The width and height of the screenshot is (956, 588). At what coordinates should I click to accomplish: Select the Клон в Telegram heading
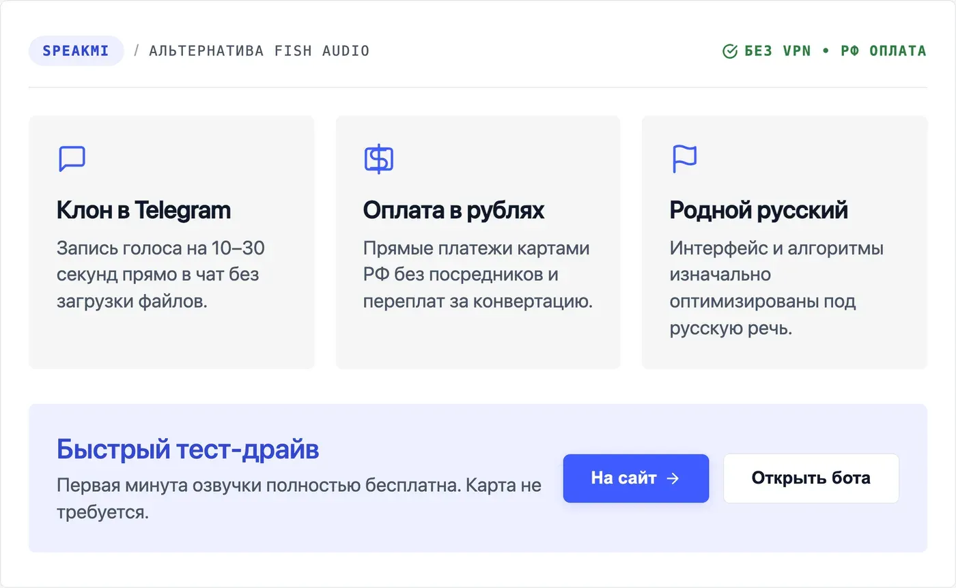(144, 210)
